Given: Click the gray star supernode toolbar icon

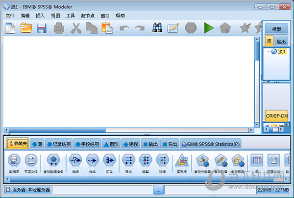Looking at the screenshot, I should [x=245, y=28].
